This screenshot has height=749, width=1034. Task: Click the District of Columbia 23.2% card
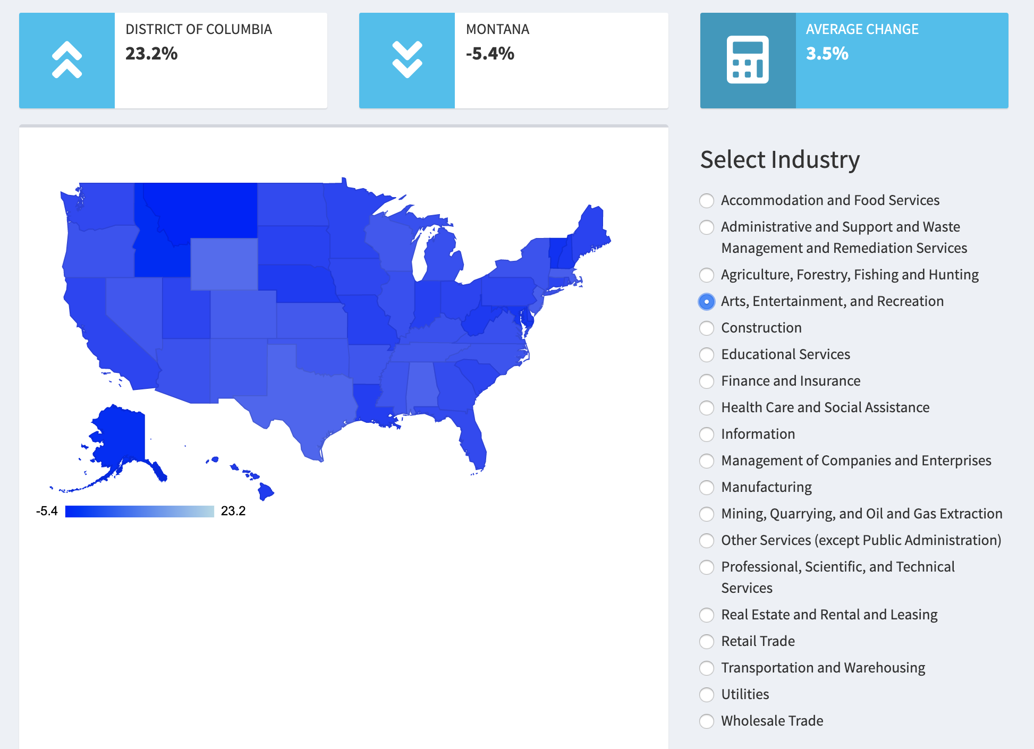[x=220, y=60]
